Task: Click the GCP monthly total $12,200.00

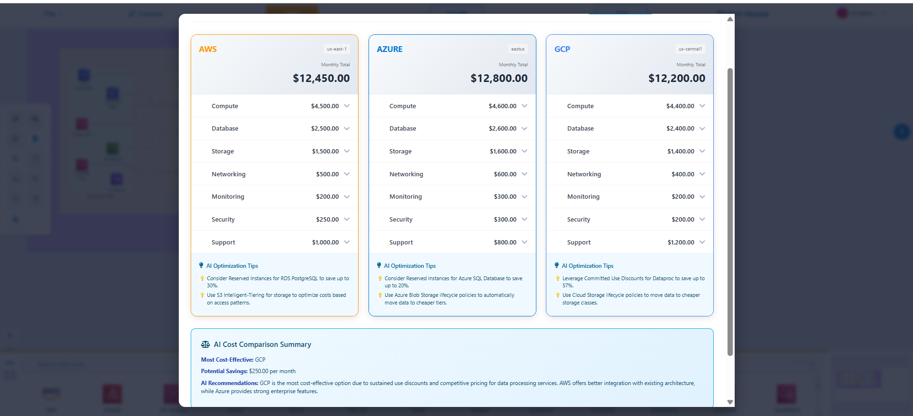Action: tap(677, 78)
